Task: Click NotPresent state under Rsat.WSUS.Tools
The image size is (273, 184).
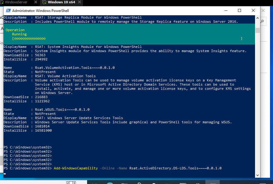Action: (x=45, y=114)
